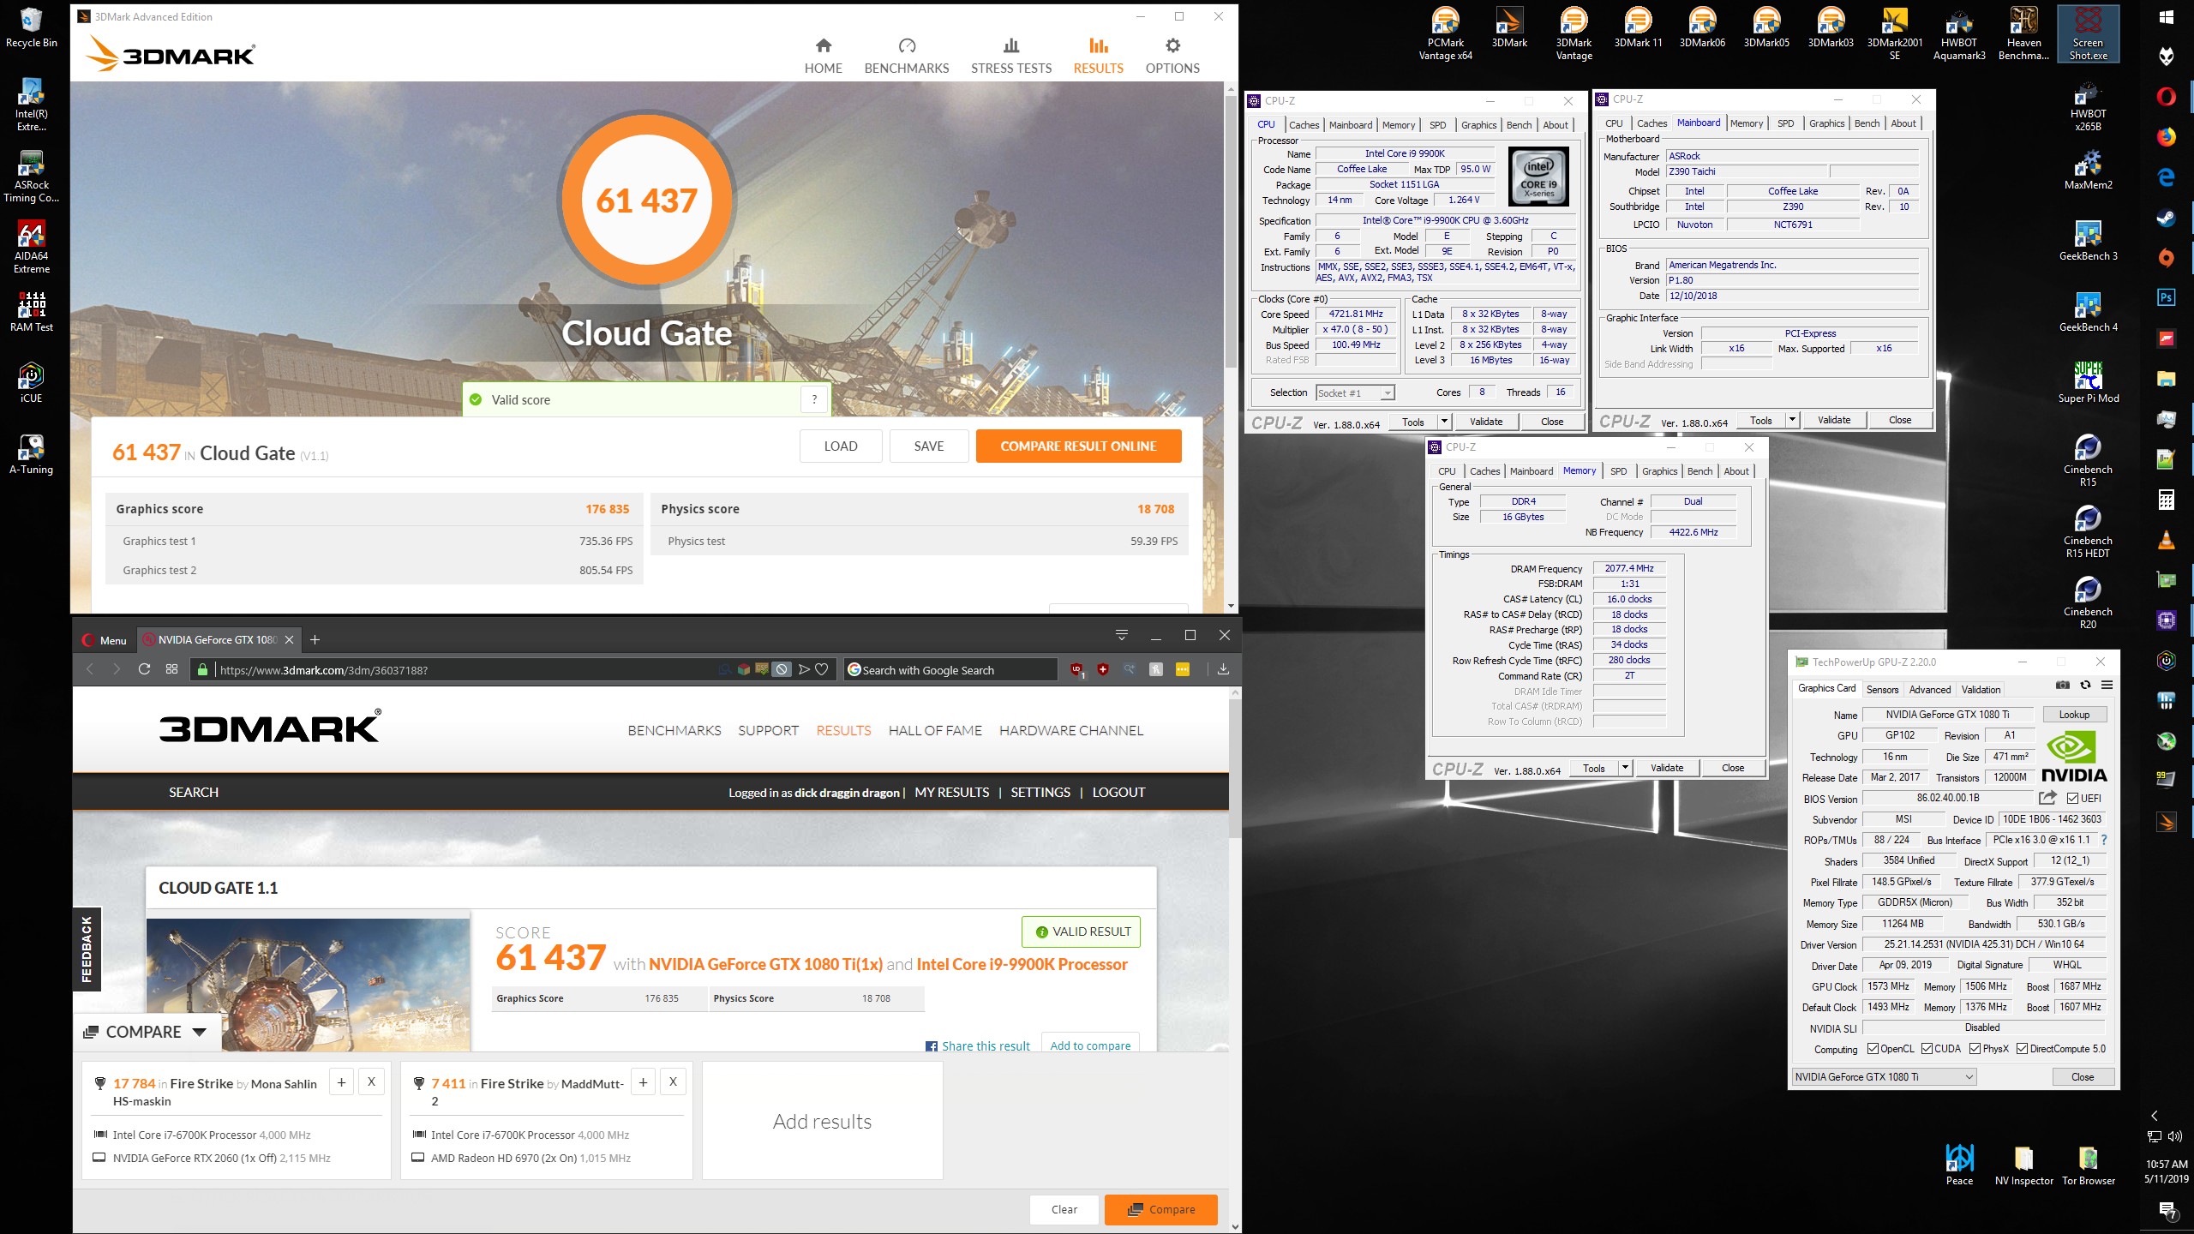The image size is (2194, 1234).
Task: Expand the COMPARE panel arrow on 3dmark.com
Action: click(x=200, y=1032)
